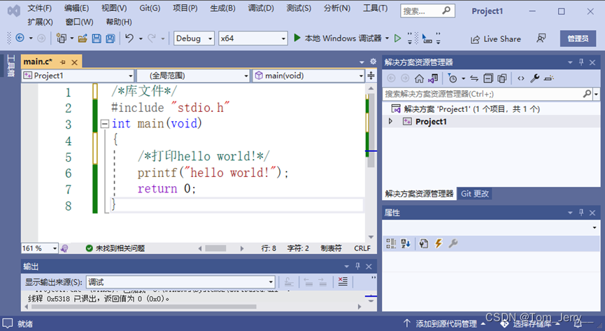Open the 编辑(E) menu
Screen dimensions: 605x331
click(x=76, y=8)
